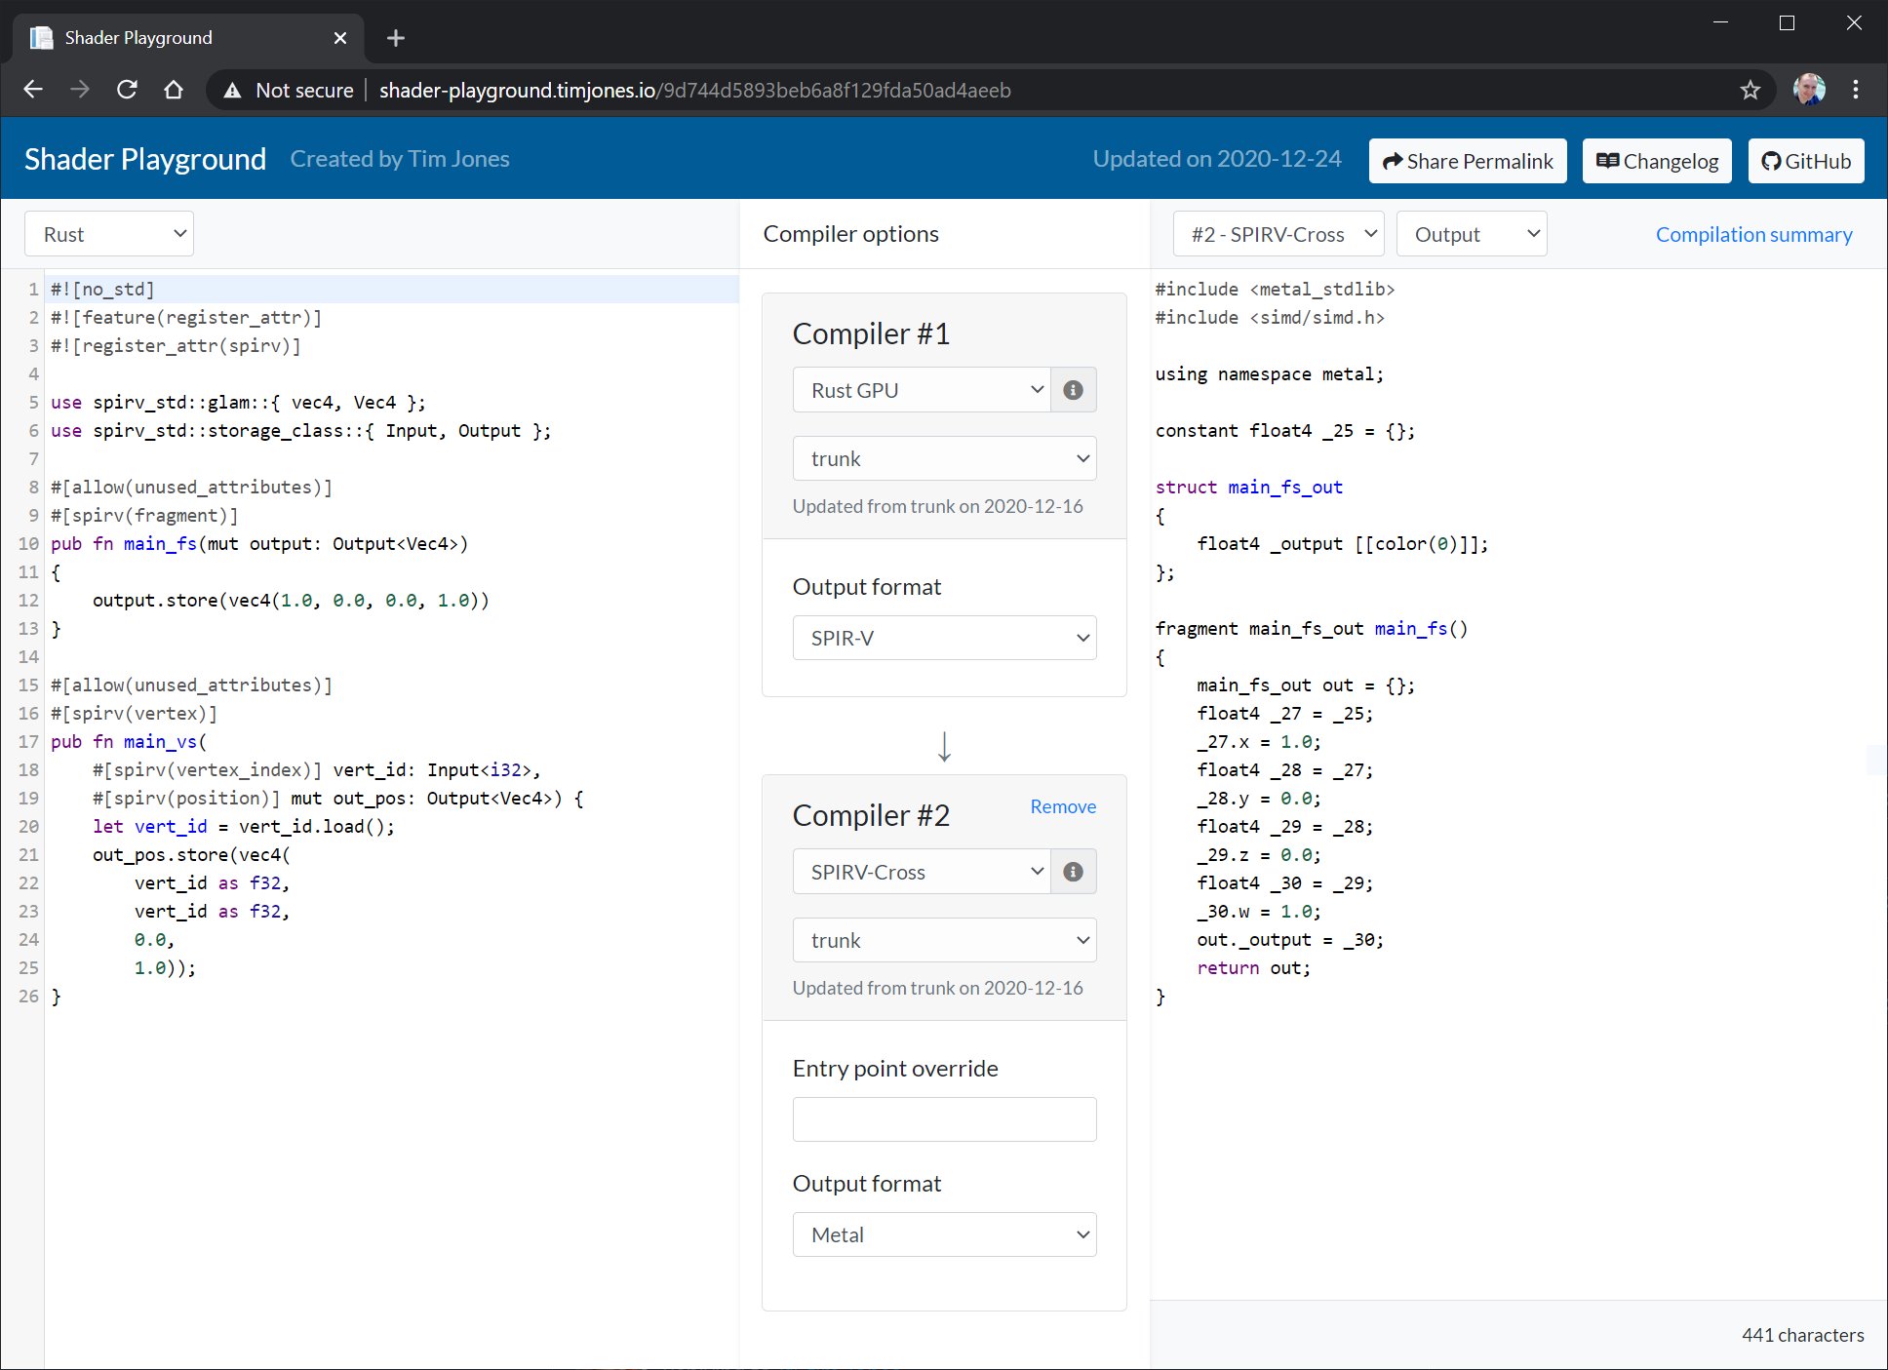Show info for Rust GPU compiler
The image size is (1888, 1370).
(x=1073, y=390)
